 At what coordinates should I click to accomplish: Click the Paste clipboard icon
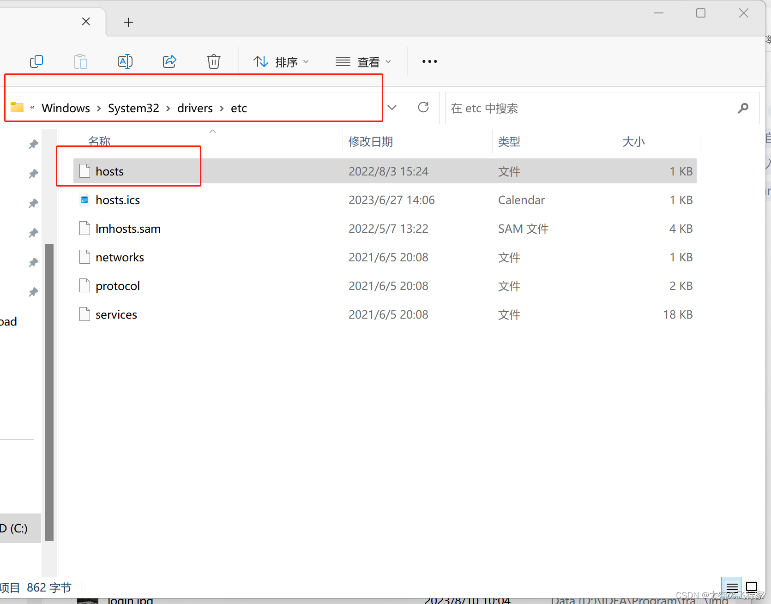pyautogui.click(x=81, y=61)
